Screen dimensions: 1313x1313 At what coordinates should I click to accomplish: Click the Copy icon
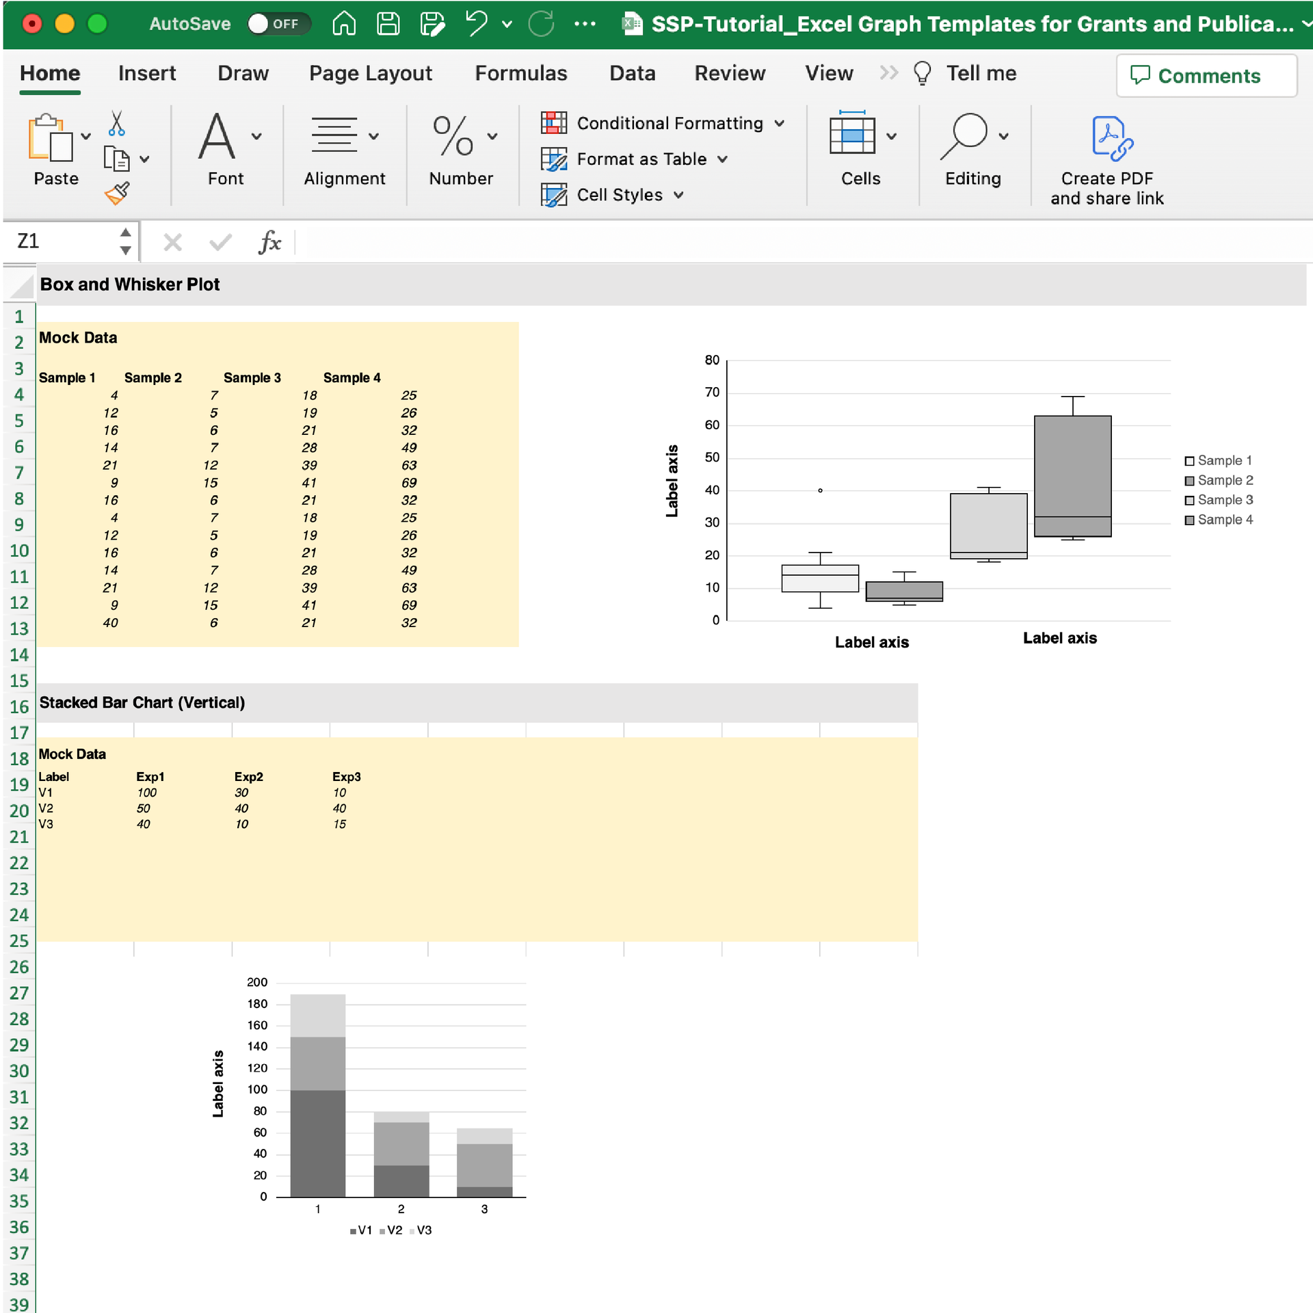(x=116, y=159)
